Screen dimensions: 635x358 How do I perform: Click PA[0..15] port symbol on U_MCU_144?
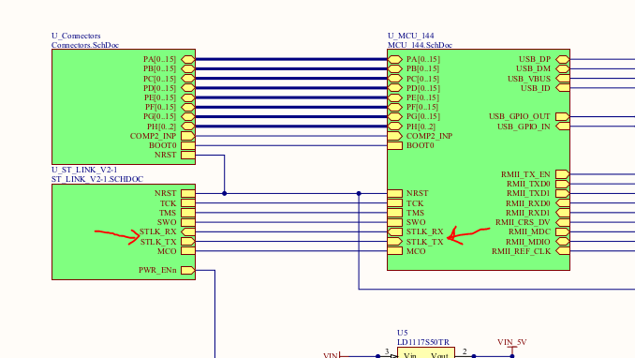pos(395,59)
